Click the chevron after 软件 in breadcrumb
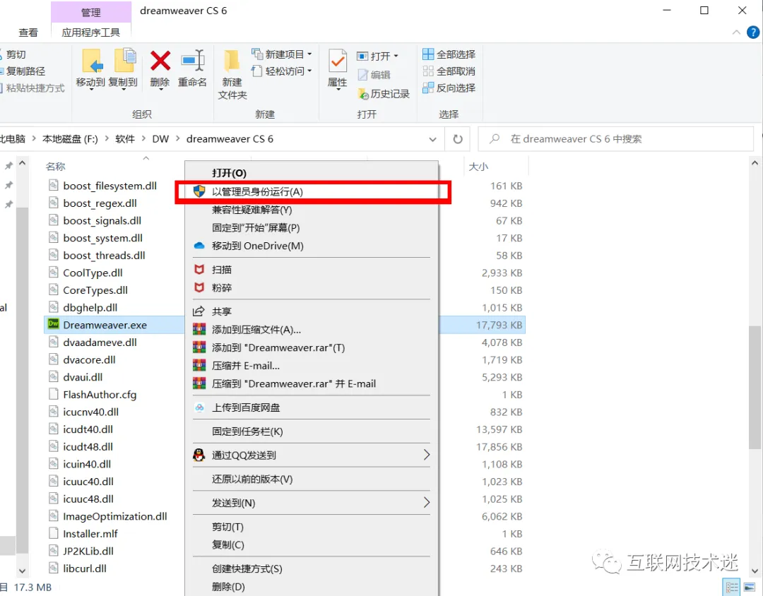763x596 pixels. 143,139
